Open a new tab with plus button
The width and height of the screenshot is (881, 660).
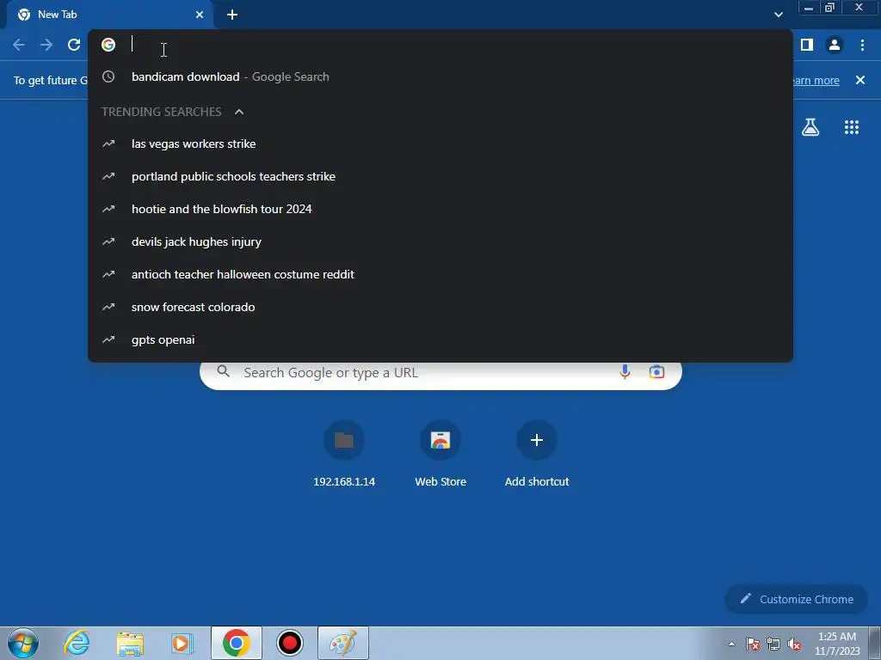232,15
